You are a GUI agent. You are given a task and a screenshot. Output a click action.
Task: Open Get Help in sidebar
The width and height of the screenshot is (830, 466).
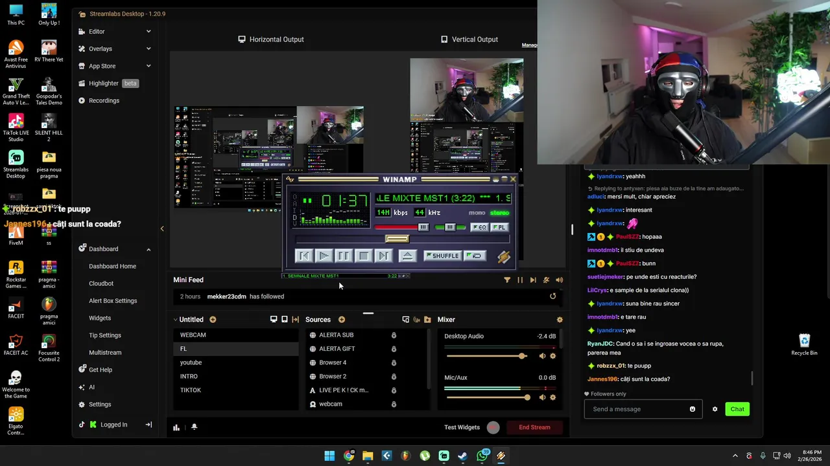pos(100,370)
